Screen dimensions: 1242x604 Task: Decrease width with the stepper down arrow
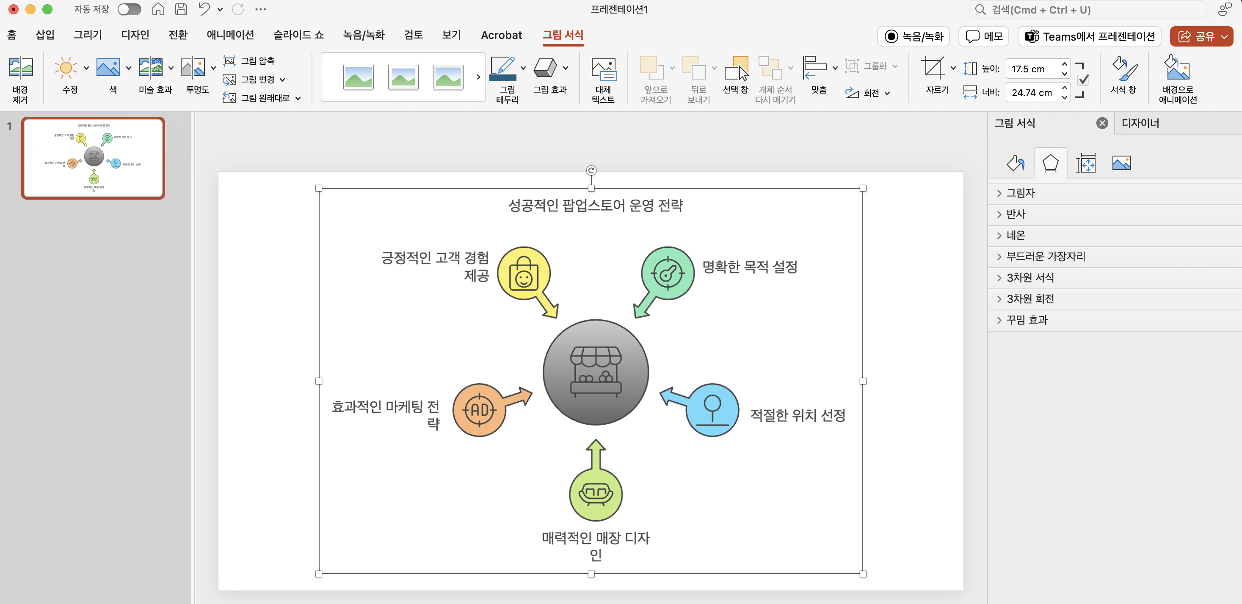click(x=1065, y=98)
